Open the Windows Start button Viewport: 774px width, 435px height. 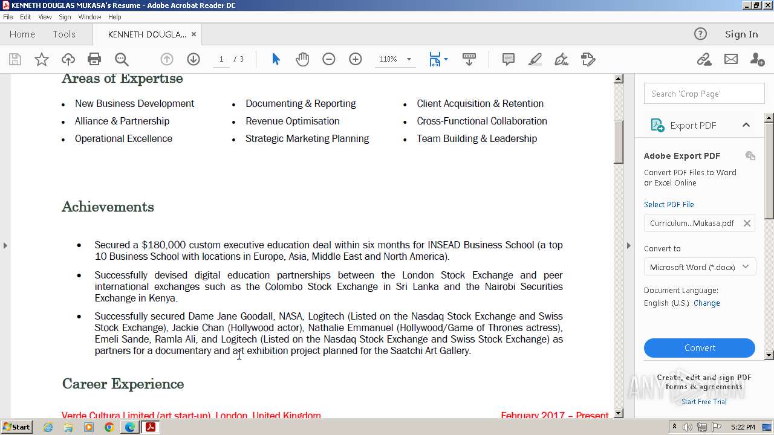[17, 427]
